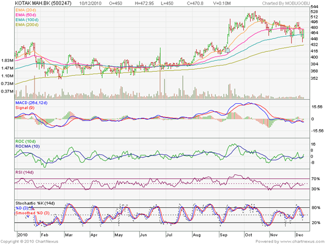Click the 30% RSI level label
Viewport: 325px width, 244px height.
[315, 189]
